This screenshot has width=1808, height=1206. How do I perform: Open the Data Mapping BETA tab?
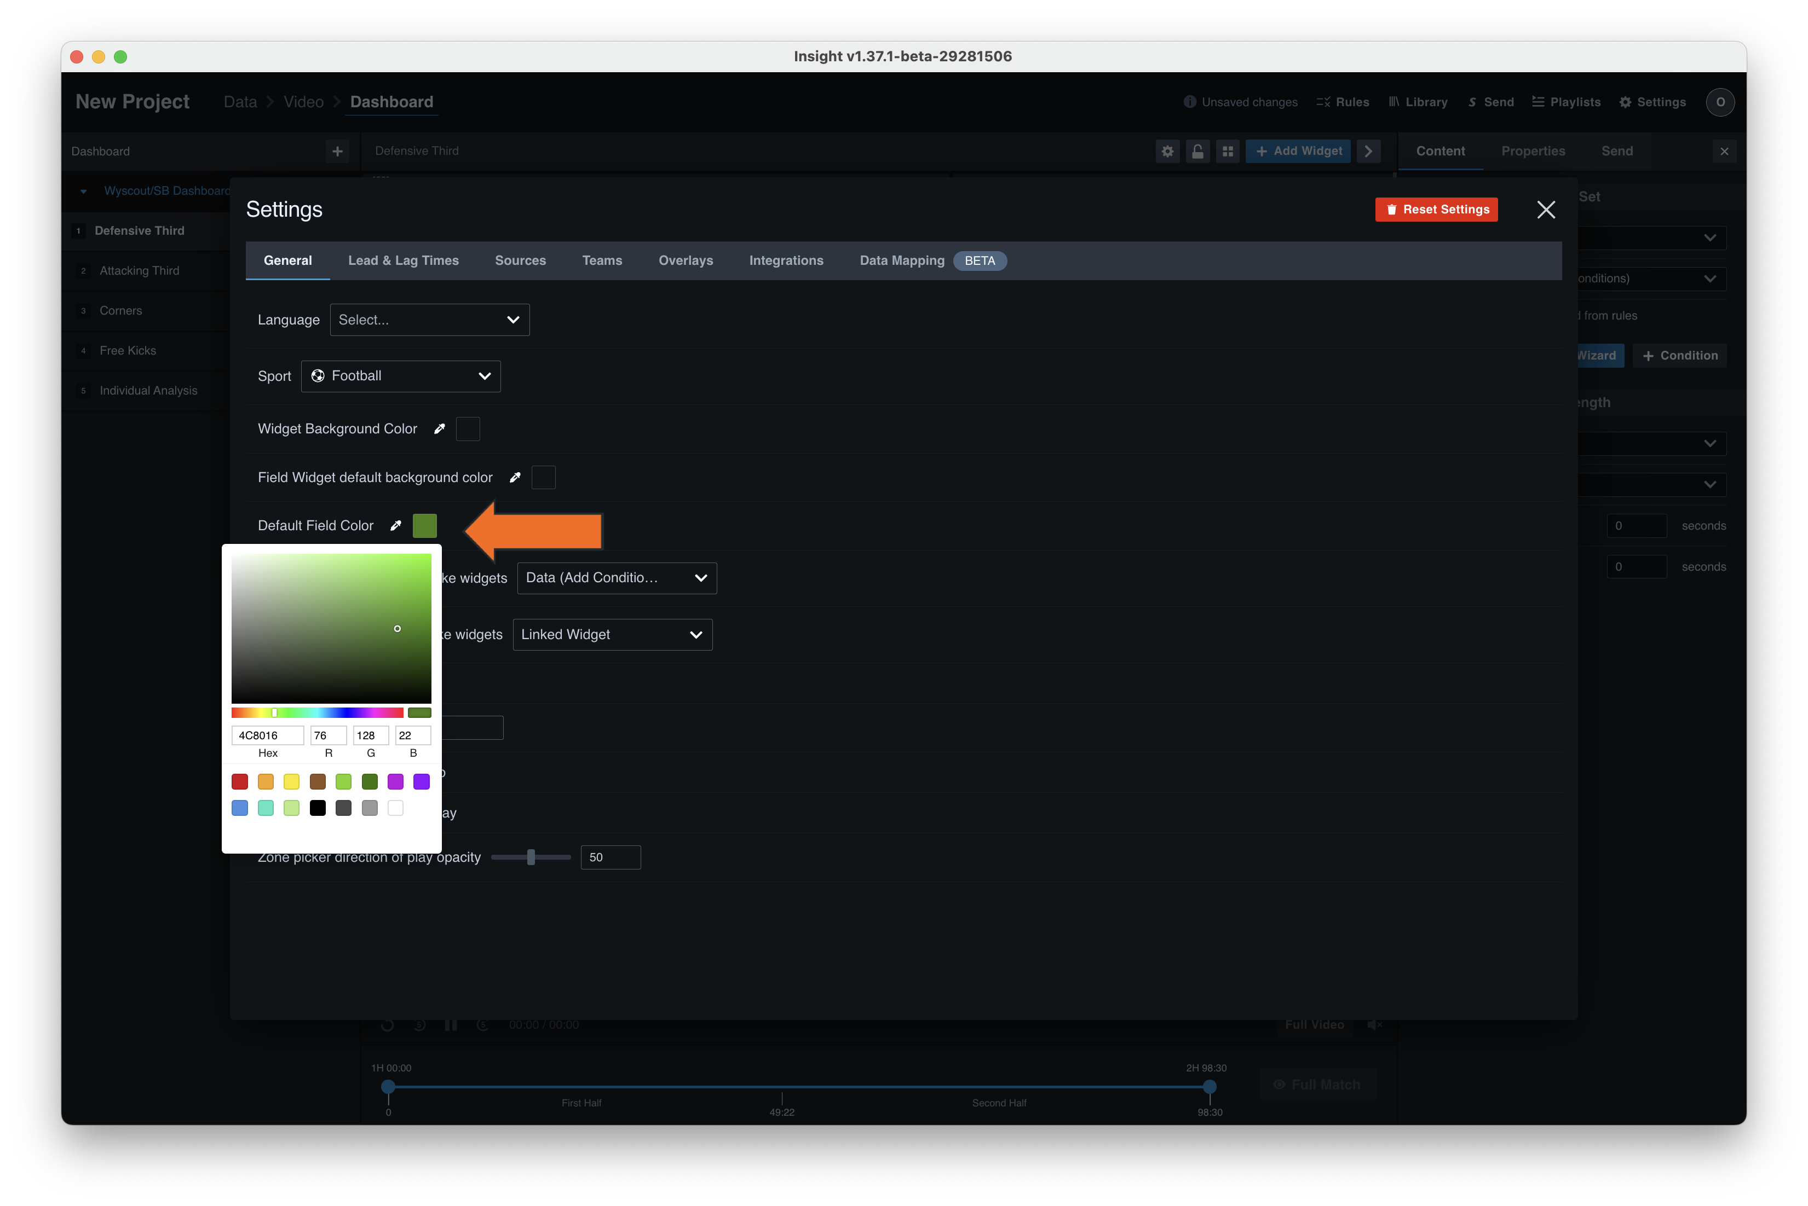coord(932,261)
